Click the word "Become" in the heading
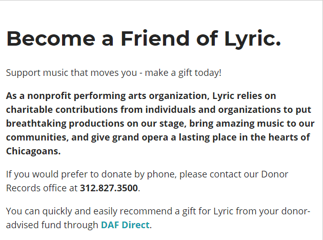323x240 pixels. pos(51,38)
